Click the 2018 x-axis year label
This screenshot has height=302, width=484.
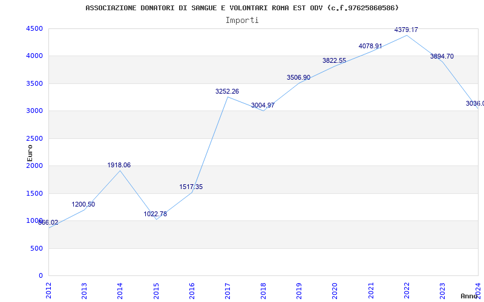point(263,291)
